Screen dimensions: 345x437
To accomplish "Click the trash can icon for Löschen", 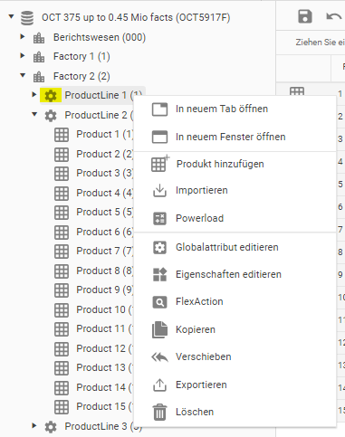I will 159,412.
